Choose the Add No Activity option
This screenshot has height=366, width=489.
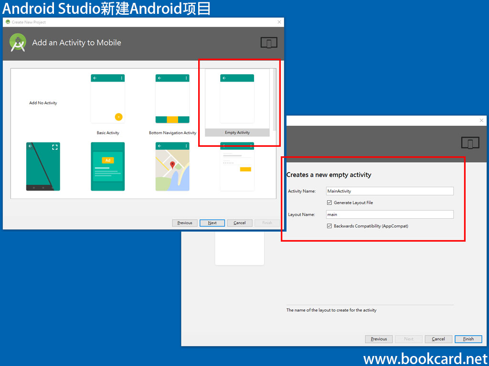[x=43, y=102]
